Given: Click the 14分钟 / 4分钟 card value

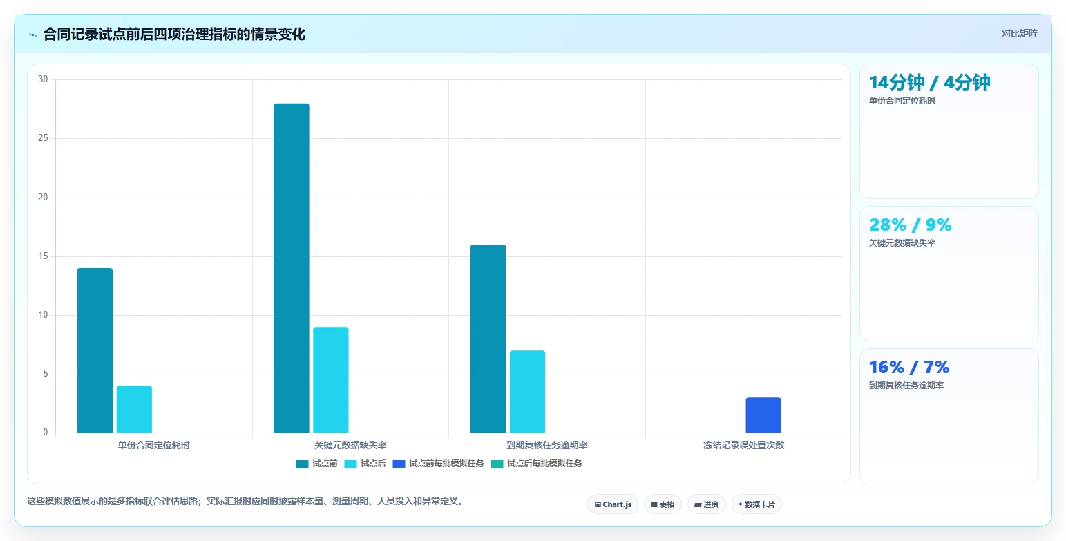Looking at the screenshot, I should [x=930, y=83].
